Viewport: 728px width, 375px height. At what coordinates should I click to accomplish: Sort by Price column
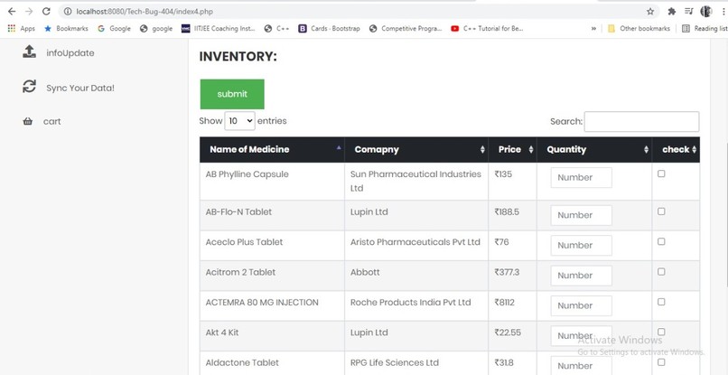512,150
